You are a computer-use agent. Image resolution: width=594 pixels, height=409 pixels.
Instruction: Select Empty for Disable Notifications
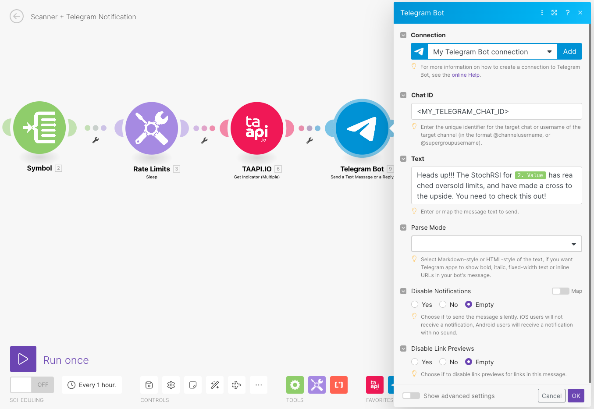[x=468, y=304]
